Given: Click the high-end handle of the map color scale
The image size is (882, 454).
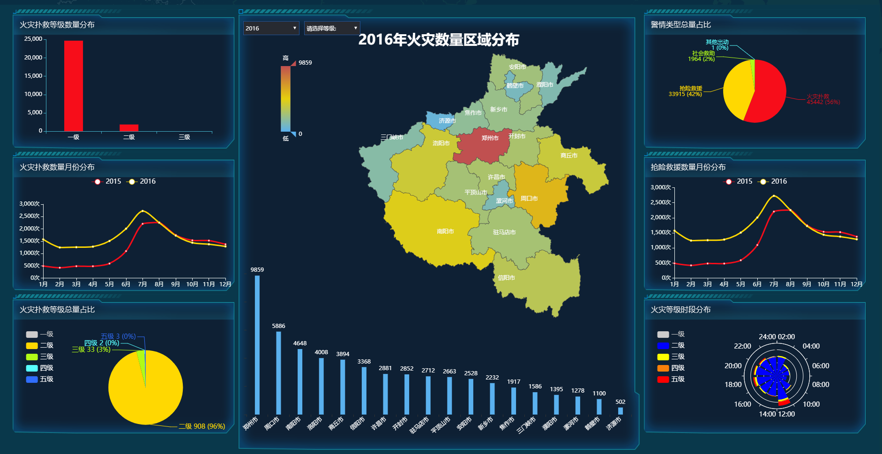Looking at the screenshot, I should 293,63.
